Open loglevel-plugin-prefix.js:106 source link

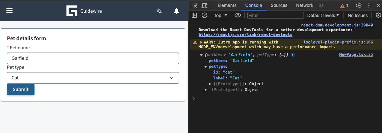(x=338, y=42)
